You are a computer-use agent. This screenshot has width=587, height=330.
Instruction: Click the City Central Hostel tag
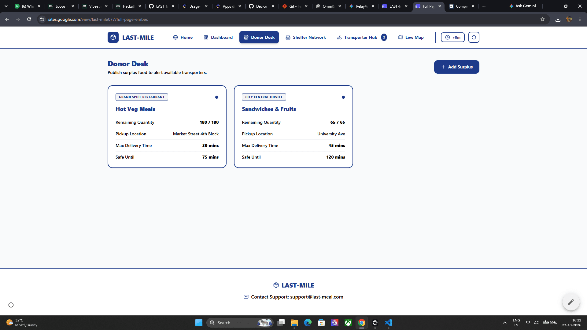(x=264, y=97)
